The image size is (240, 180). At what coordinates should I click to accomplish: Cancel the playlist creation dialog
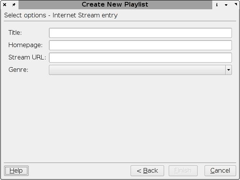pos(220,170)
